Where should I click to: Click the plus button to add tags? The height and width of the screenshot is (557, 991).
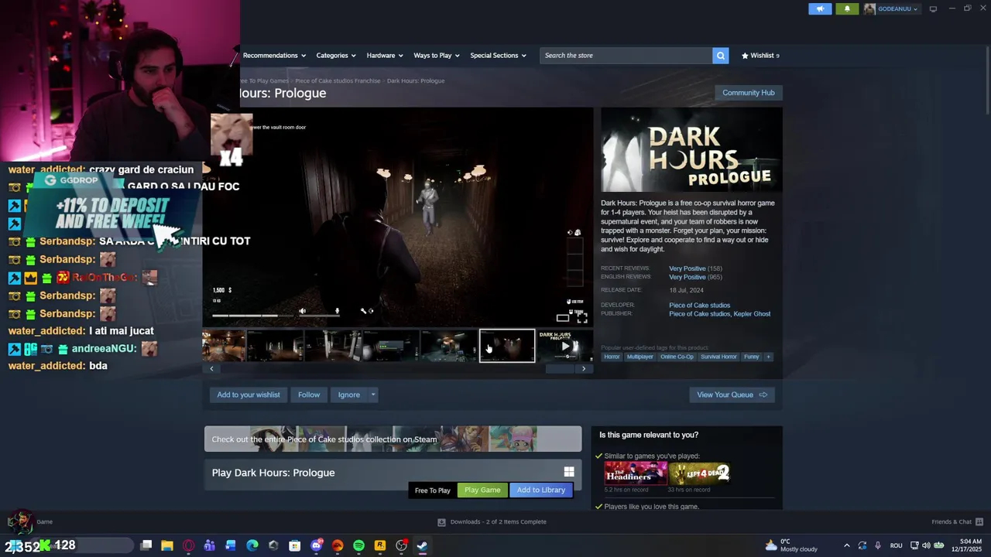coord(768,357)
